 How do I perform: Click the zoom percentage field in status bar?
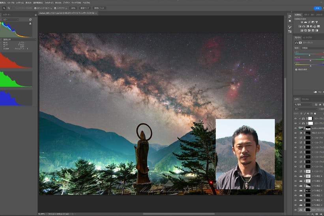(41, 214)
